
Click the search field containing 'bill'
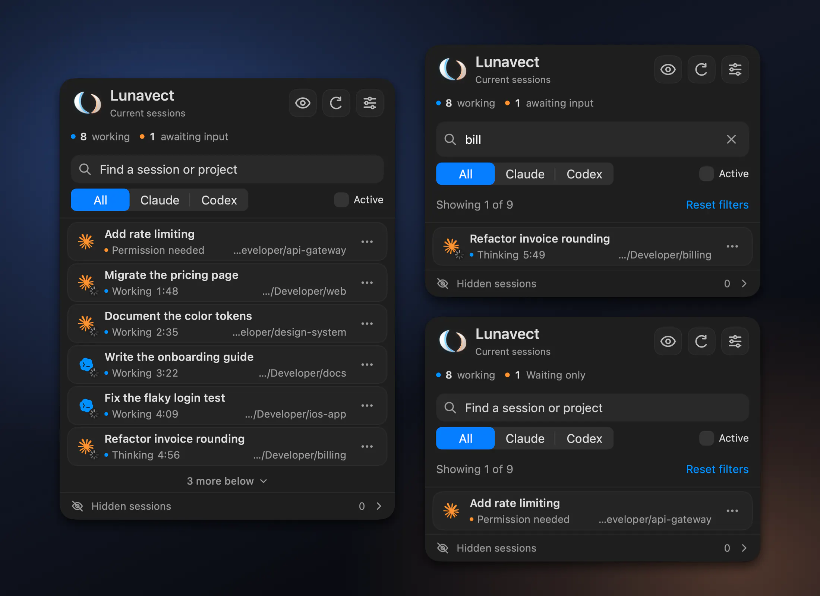click(x=592, y=140)
